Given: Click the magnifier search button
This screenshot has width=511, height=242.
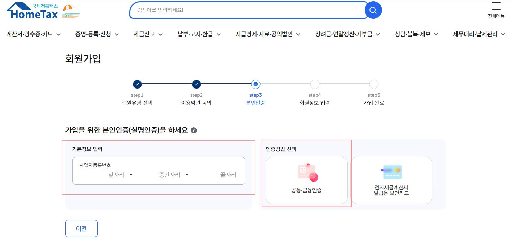Looking at the screenshot, I should click(x=373, y=10).
